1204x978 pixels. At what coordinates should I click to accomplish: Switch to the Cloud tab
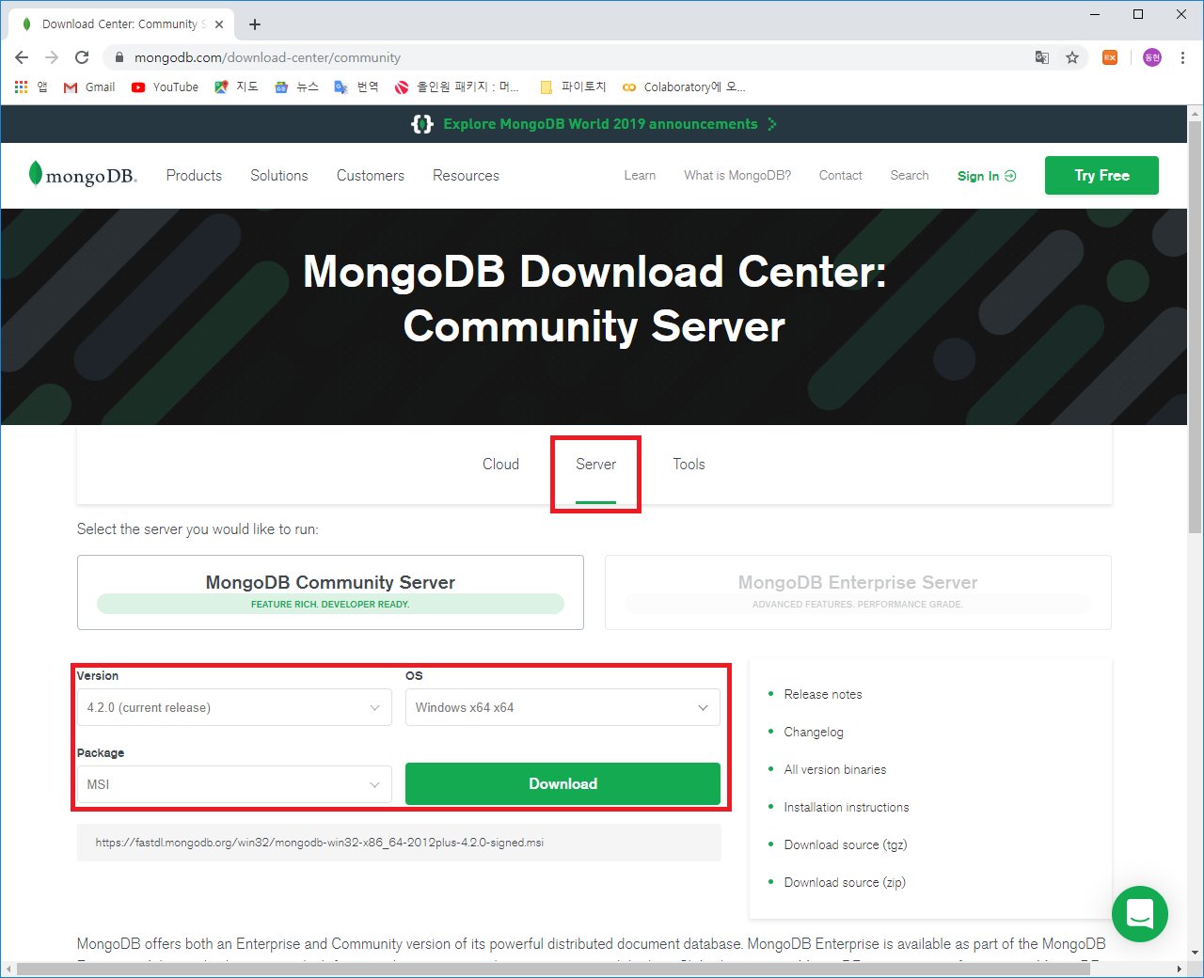(500, 464)
